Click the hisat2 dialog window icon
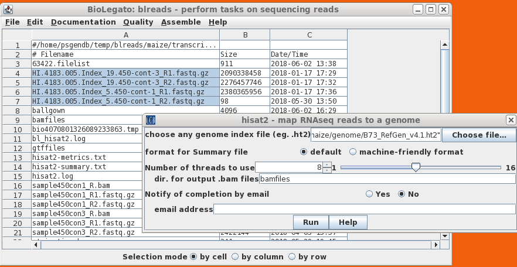 (150, 120)
